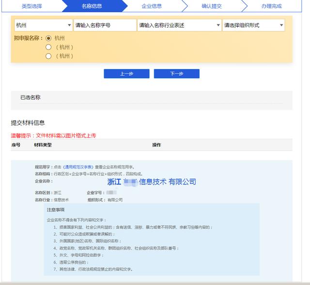310x285 pixels.
Task: Open the 企业信息 step tab
Action: click(x=152, y=6)
